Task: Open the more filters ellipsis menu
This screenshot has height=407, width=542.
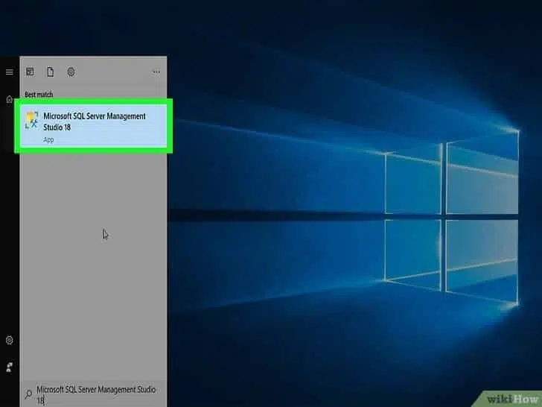Action: pyautogui.click(x=156, y=72)
